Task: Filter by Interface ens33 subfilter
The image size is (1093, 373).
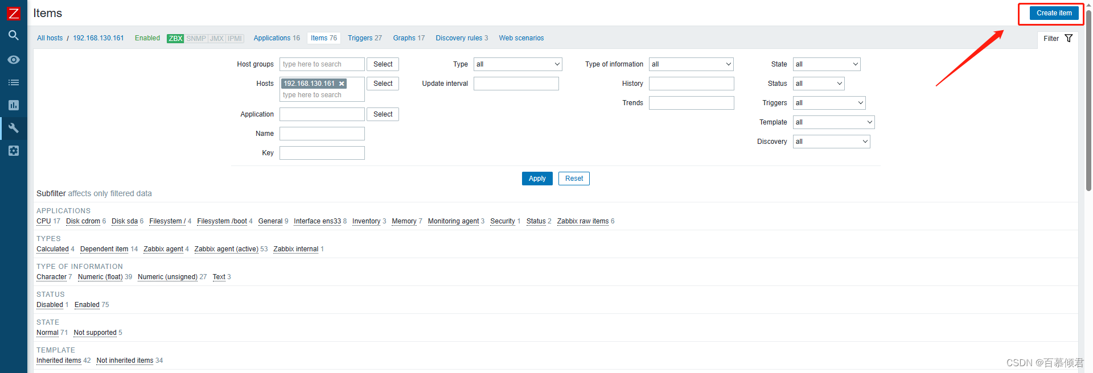Action: click(318, 221)
